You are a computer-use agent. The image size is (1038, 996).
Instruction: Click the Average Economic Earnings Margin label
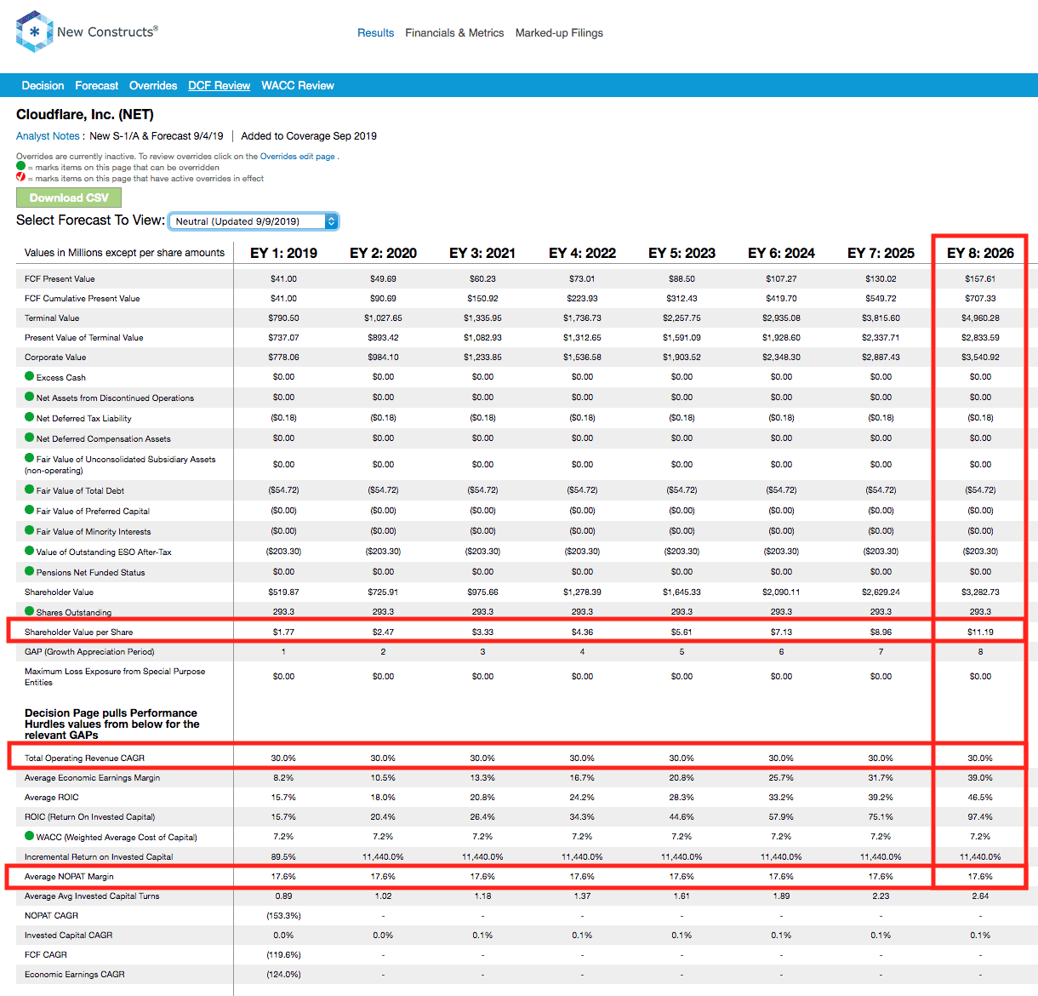[92, 778]
